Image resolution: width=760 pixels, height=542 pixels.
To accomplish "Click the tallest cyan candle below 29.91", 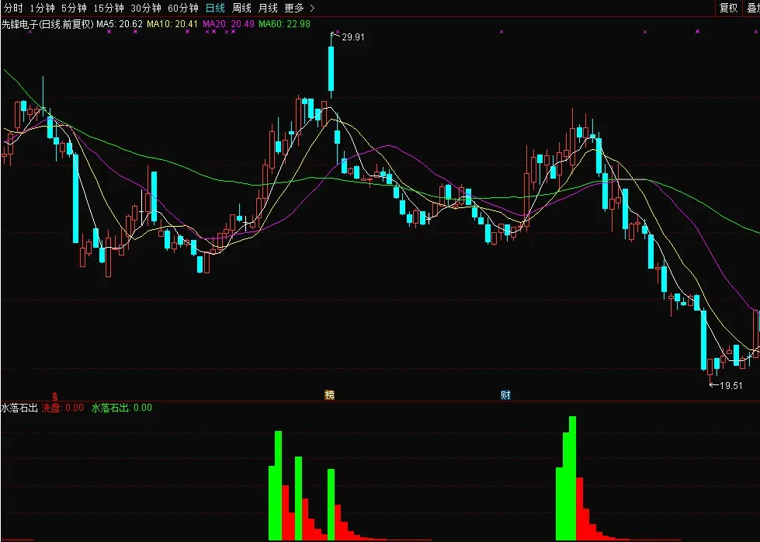I will click(x=331, y=68).
